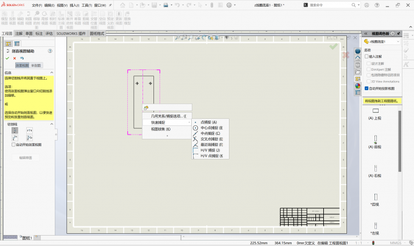This screenshot has width=414, height=246.
Task: Open the Design Library home-icon tab
Action: click(x=358, y=58)
